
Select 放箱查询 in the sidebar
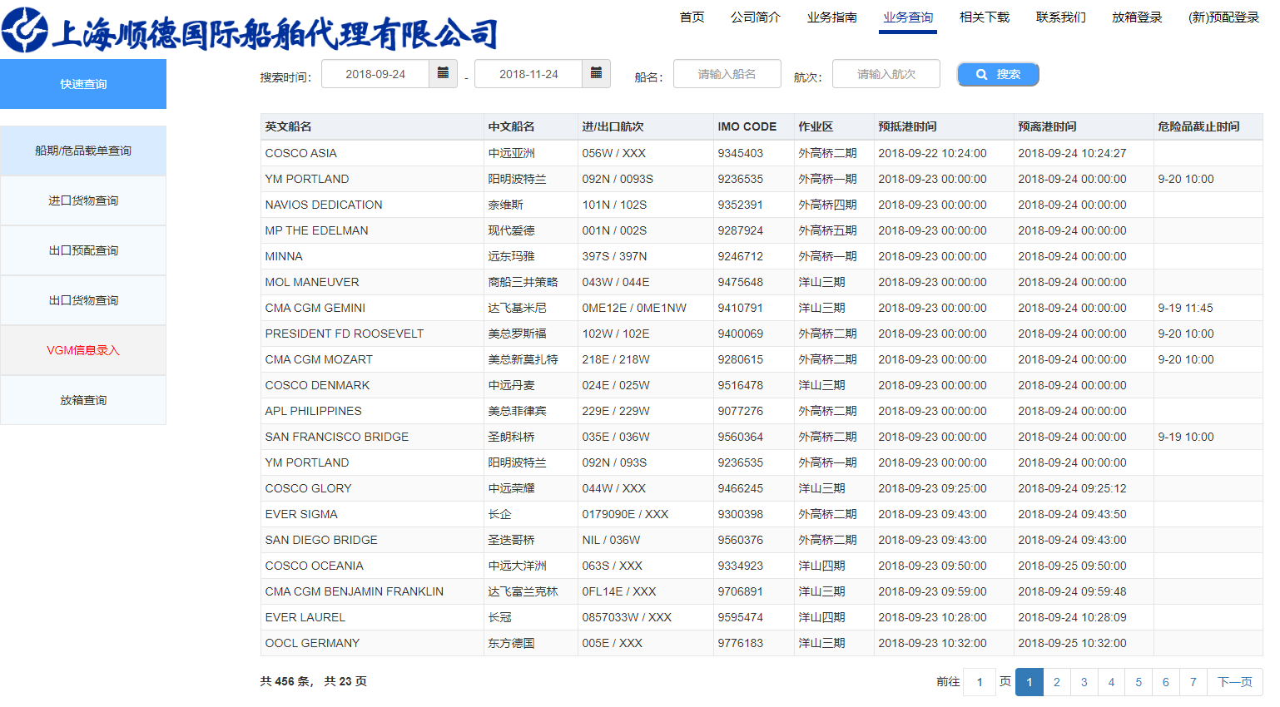click(83, 400)
